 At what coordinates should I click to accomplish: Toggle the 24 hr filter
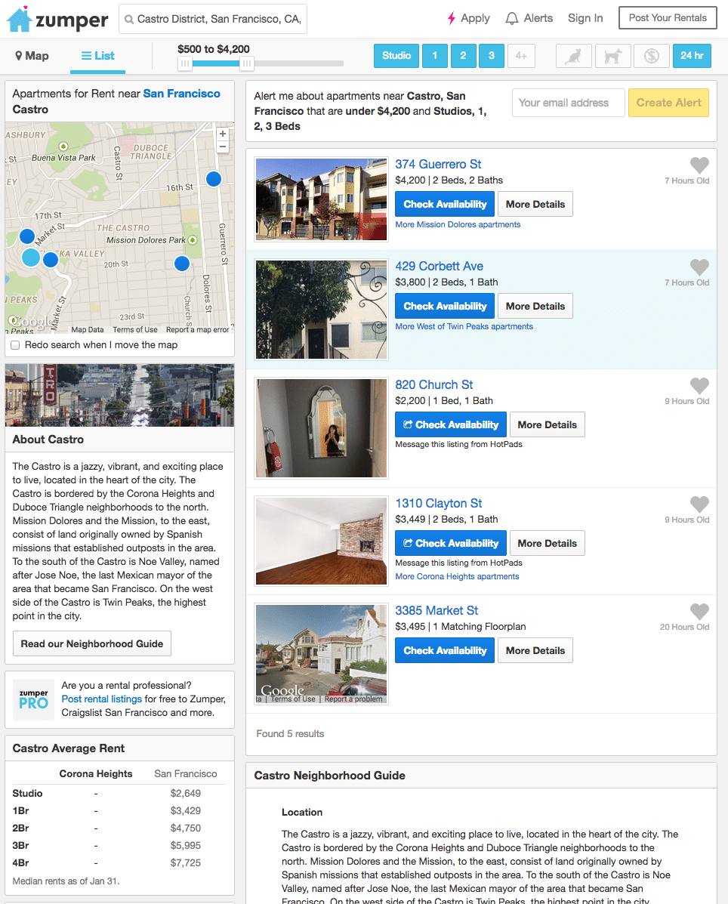(692, 56)
